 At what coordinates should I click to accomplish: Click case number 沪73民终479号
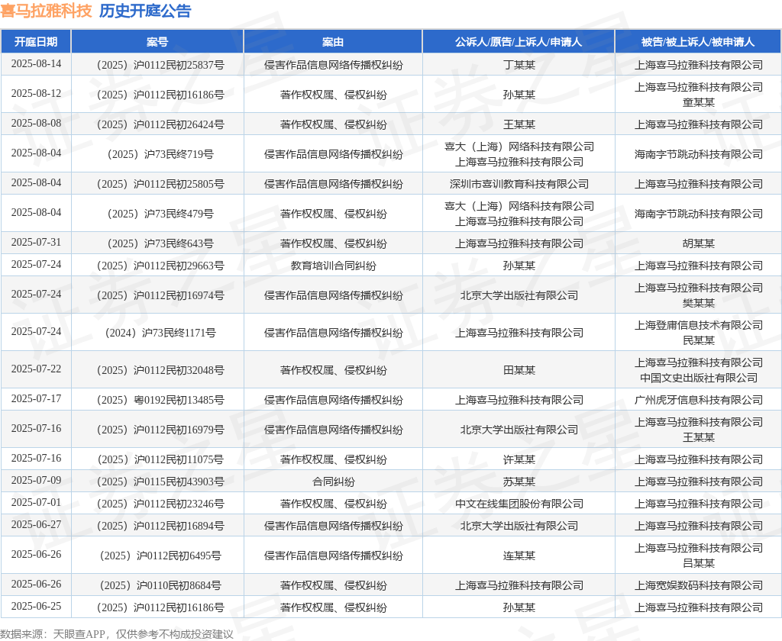pos(160,214)
